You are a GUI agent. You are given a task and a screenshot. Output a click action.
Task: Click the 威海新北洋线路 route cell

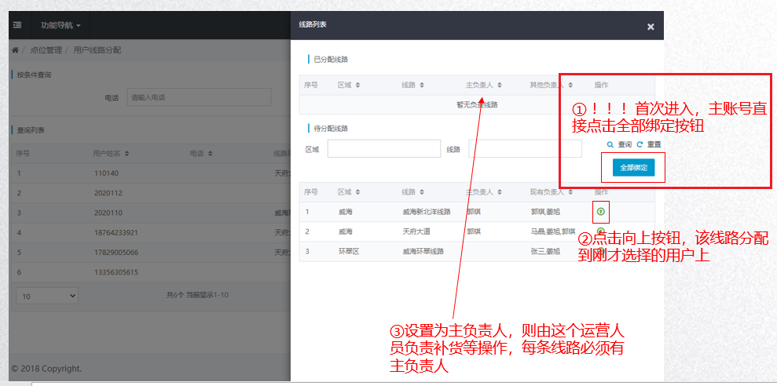coord(427,212)
